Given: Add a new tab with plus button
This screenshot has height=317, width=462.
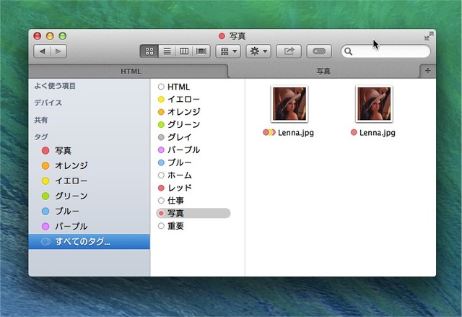Looking at the screenshot, I should [x=427, y=71].
